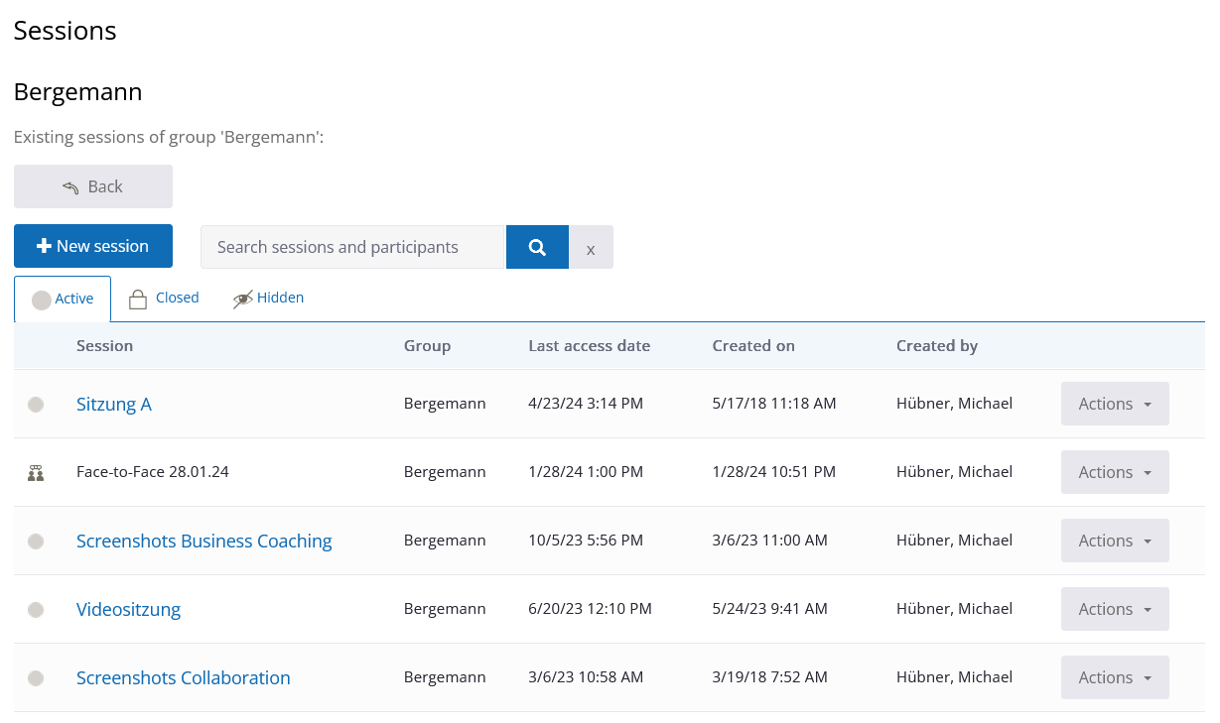Clear search with the x button
Screen dimensions: 1220x723
click(591, 247)
